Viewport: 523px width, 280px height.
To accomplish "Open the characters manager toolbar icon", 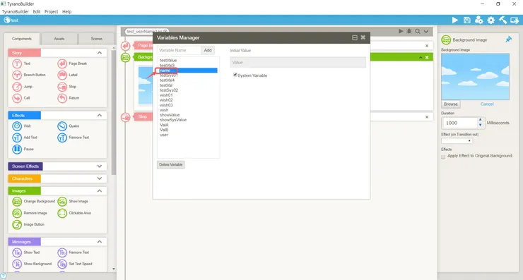I will click(479, 20).
